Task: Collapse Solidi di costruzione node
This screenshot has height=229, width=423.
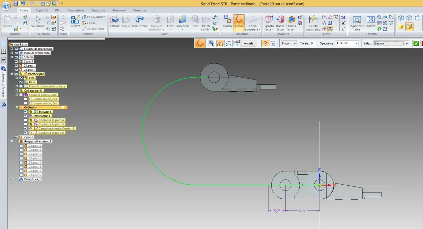Action: pos(17,95)
